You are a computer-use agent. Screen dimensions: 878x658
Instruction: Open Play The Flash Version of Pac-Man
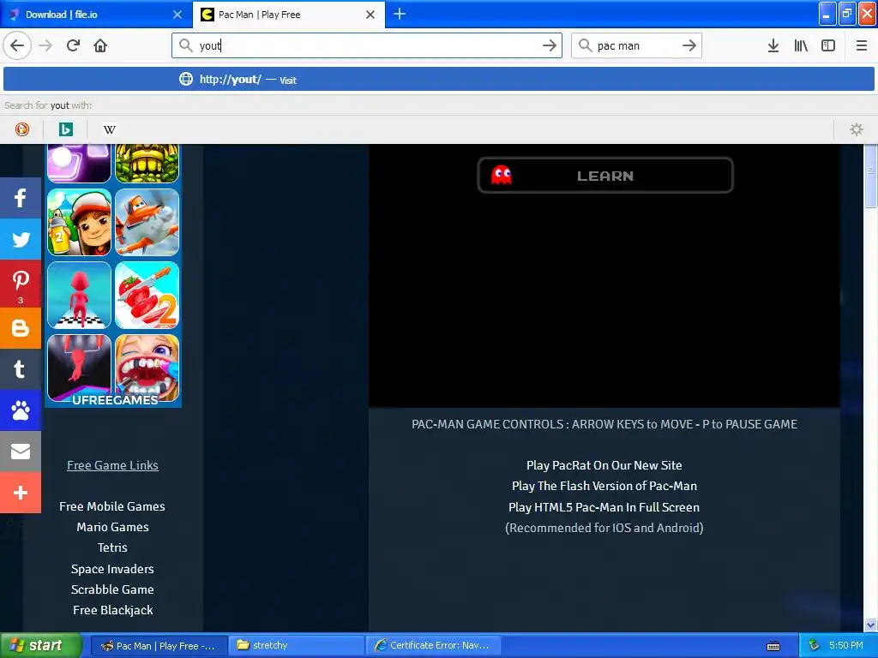[x=604, y=486]
